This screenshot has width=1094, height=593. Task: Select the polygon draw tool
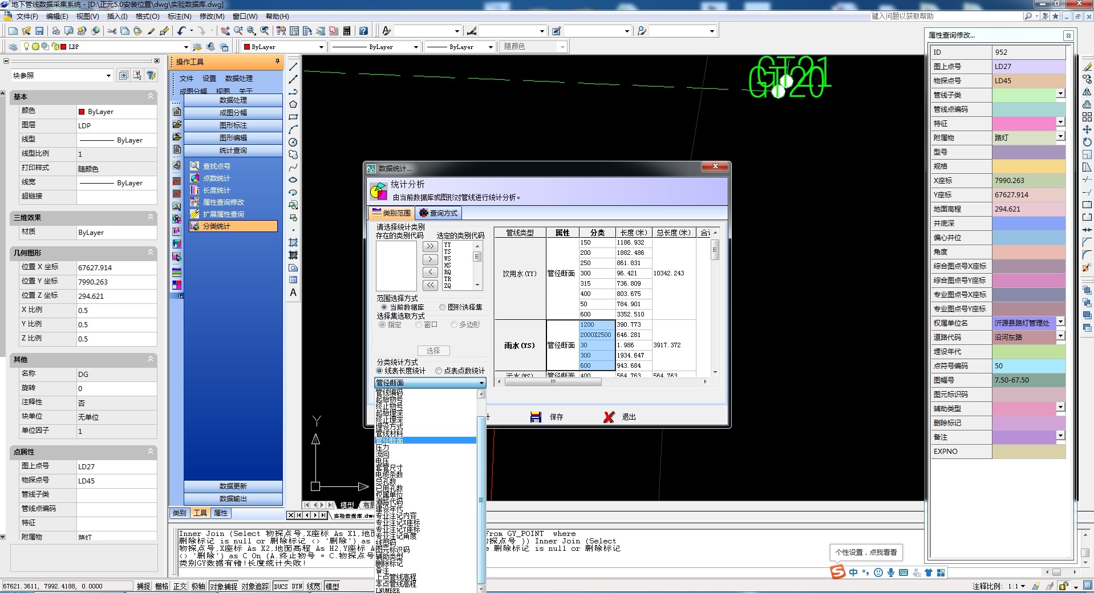click(x=293, y=104)
